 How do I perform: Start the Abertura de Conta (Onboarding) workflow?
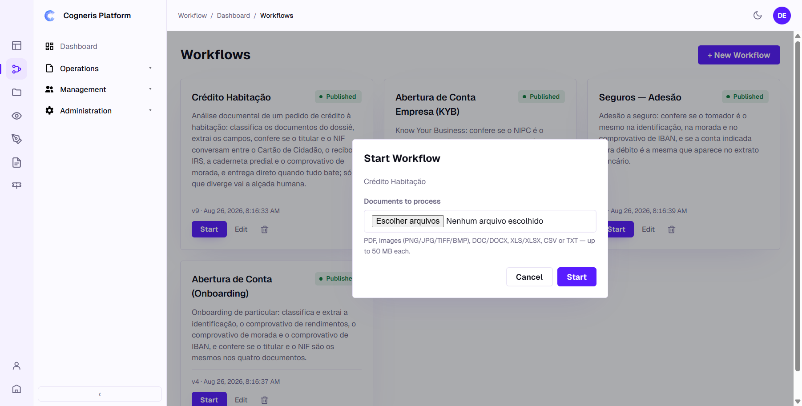pos(209,399)
